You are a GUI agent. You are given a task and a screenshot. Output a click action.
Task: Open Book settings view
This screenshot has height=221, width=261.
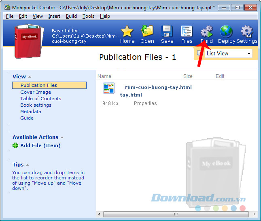tap(36, 105)
